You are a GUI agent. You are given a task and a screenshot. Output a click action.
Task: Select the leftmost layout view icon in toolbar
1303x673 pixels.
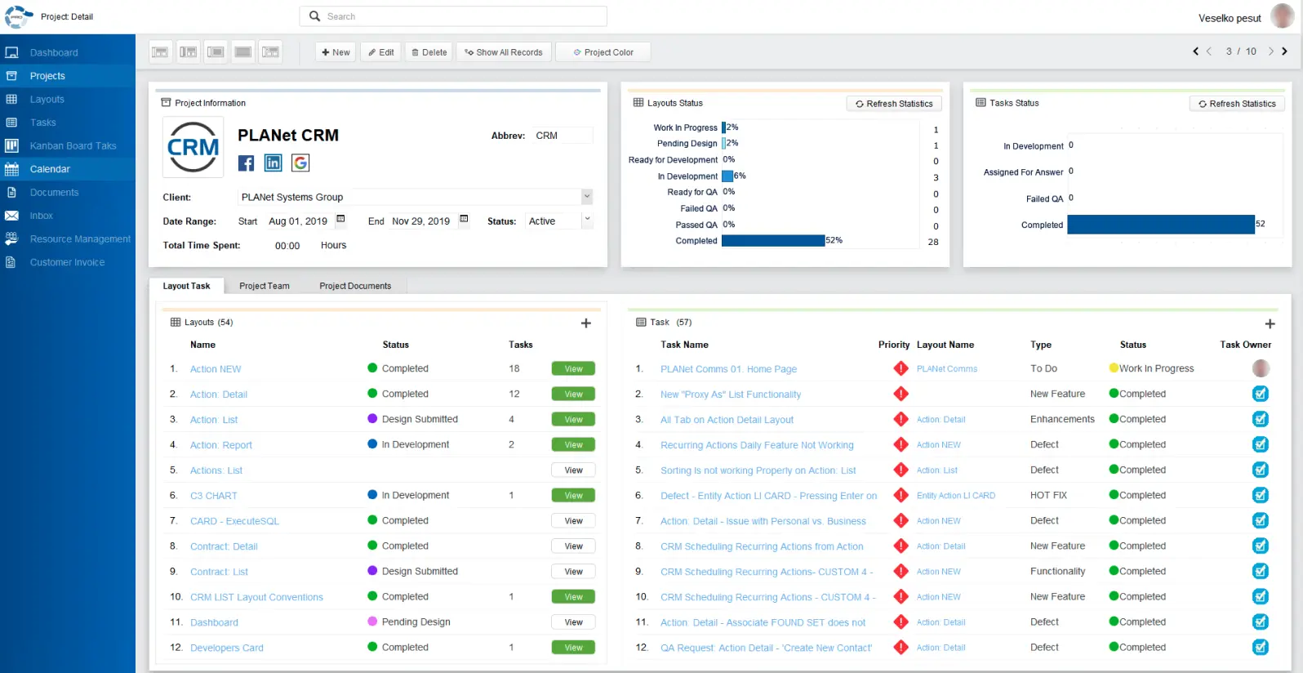click(x=160, y=52)
